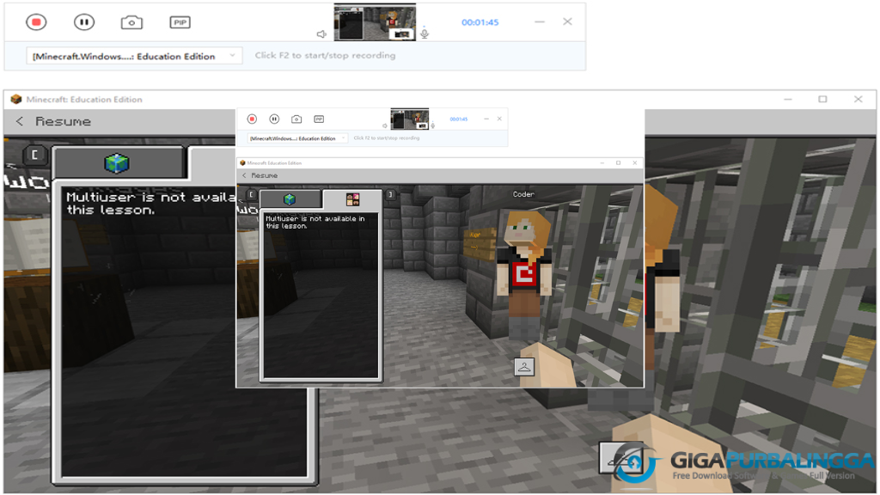Maximize the Minecraft: Education Edition window
Viewport: 880px width, 495px height.
click(822, 100)
